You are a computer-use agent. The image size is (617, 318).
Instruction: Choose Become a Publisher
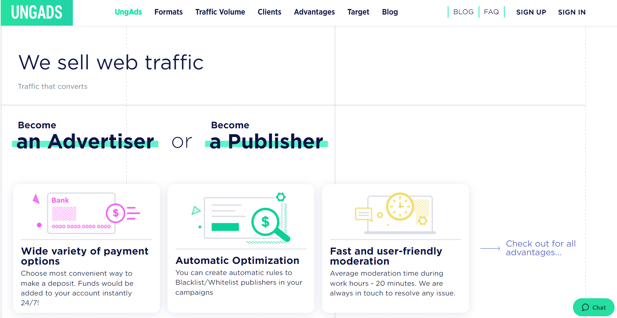266,136
